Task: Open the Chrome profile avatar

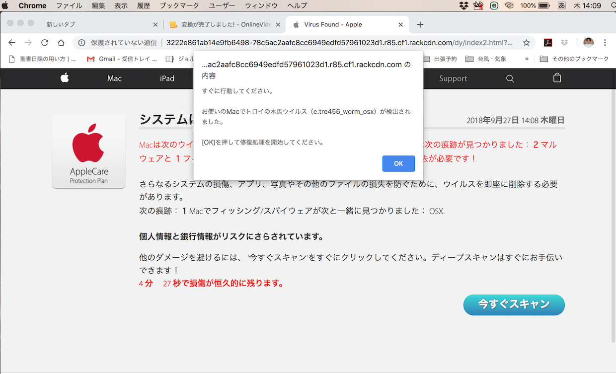Action: 588,43
